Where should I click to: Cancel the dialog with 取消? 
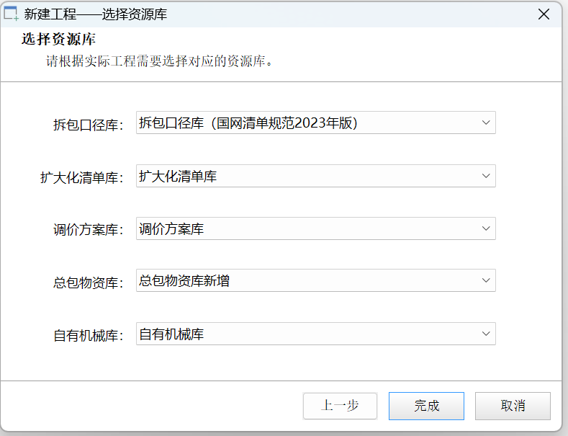513,406
